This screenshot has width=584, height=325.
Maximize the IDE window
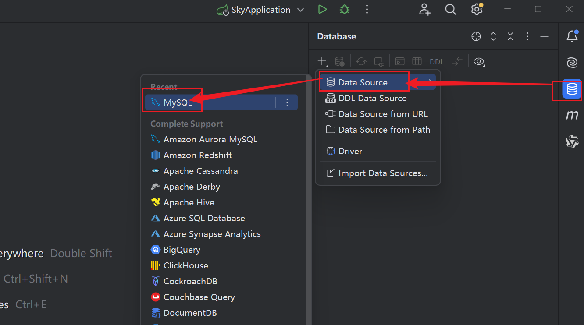click(538, 9)
